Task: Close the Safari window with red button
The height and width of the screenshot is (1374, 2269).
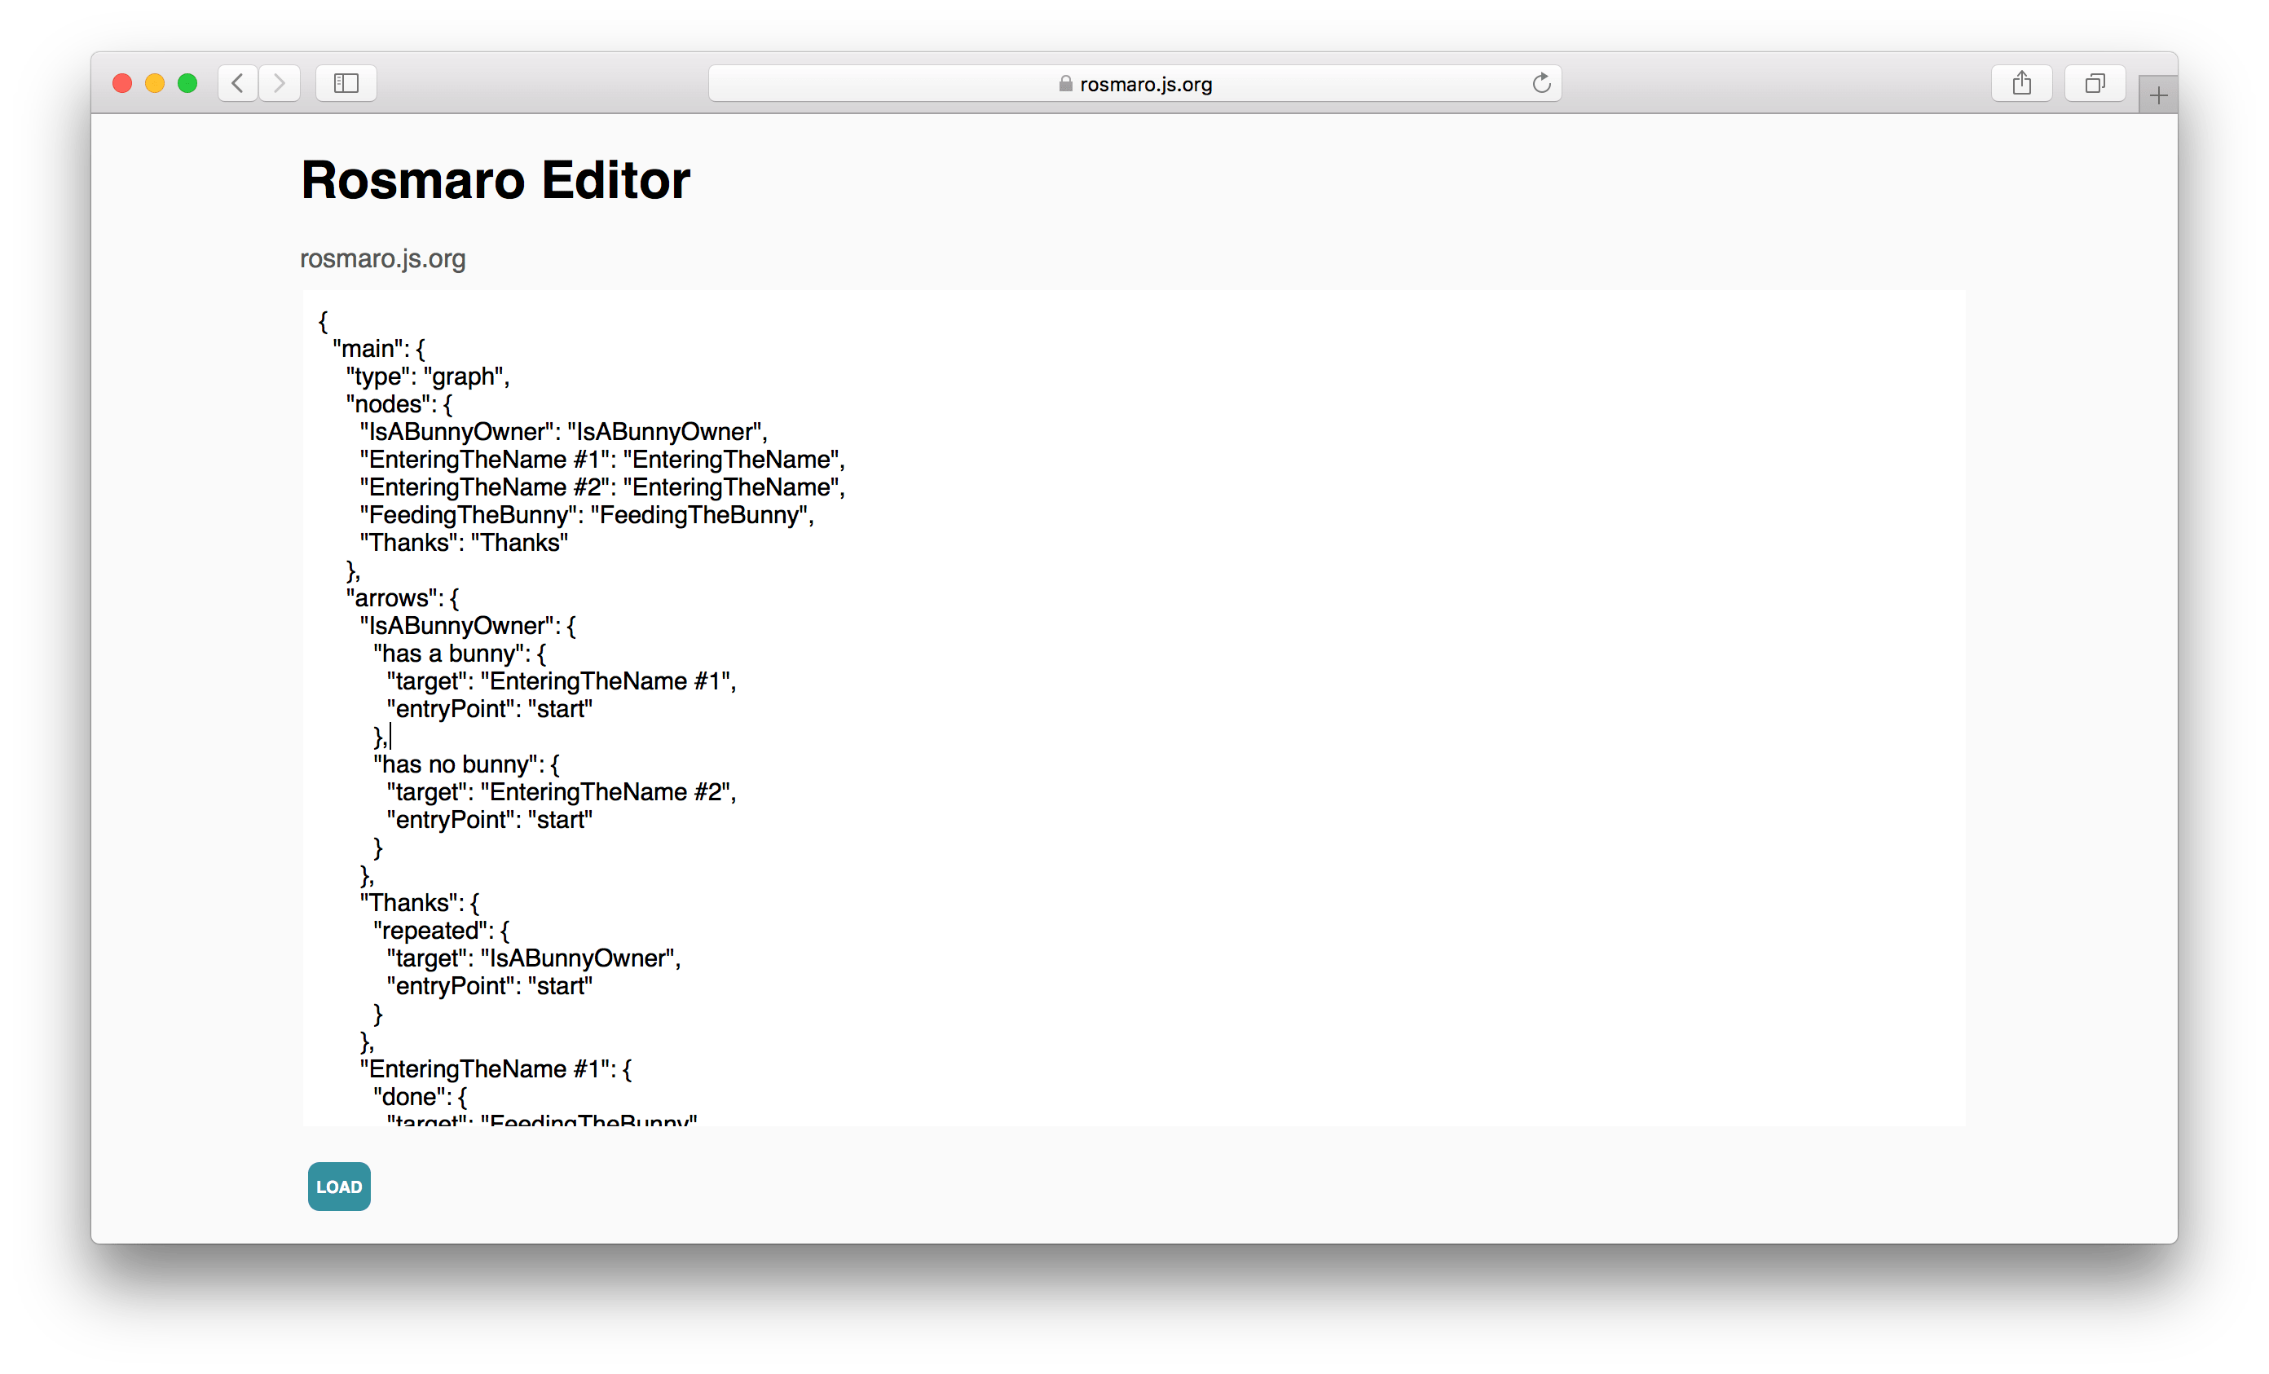Action: tap(121, 84)
